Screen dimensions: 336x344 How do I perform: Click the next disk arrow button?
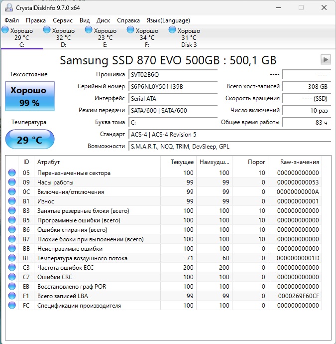point(326,60)
